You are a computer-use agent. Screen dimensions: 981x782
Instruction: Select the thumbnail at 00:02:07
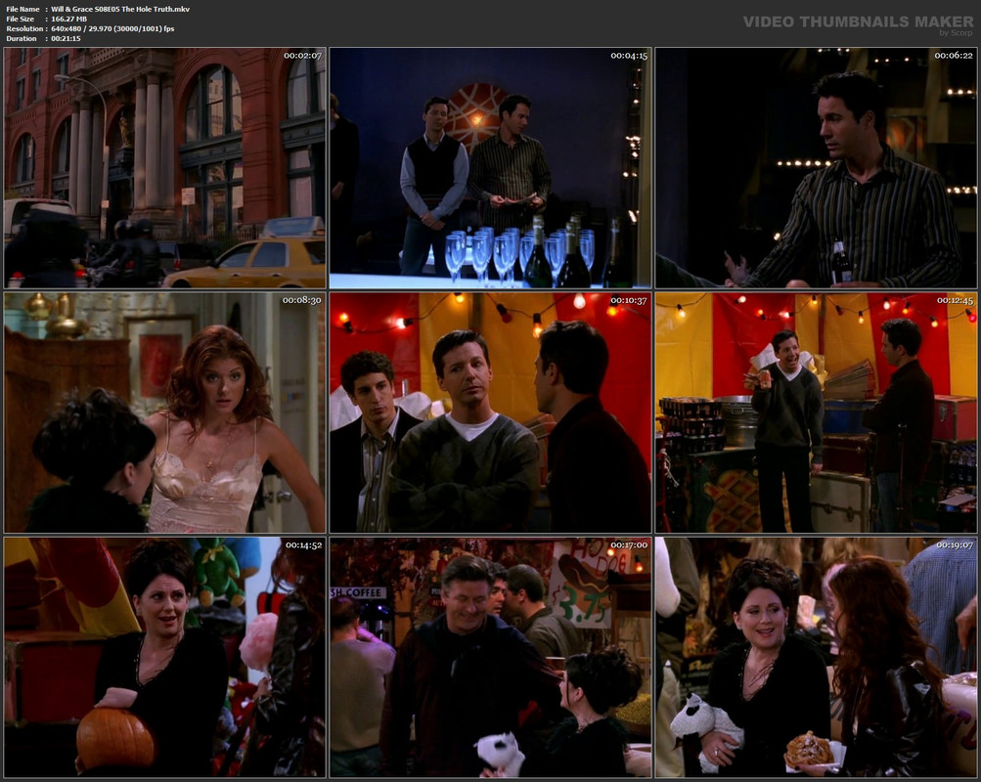coord(164,167)
